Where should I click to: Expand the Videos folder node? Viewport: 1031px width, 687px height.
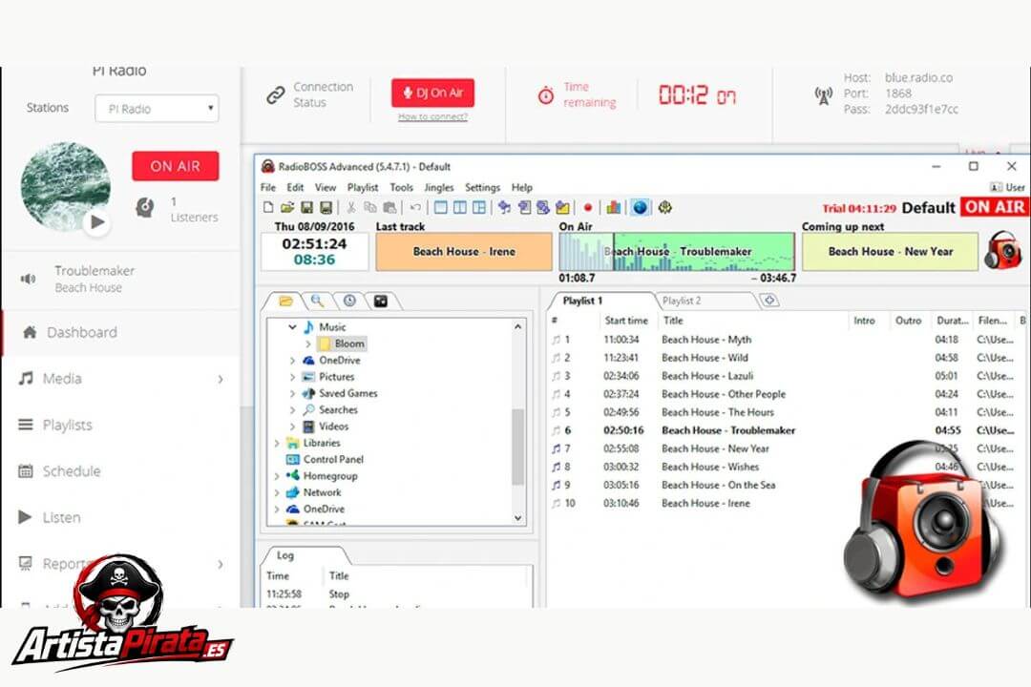pyautogui.click(x=293, y=427)
